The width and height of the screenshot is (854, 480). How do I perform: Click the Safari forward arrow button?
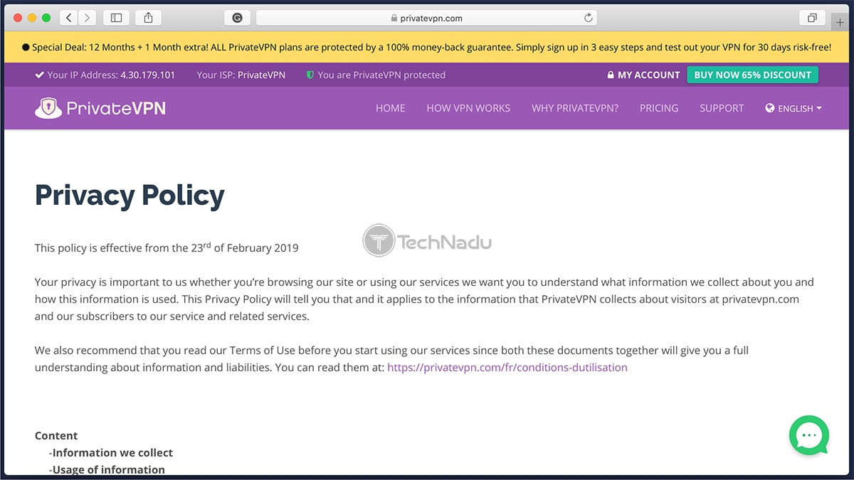[88, 18]
